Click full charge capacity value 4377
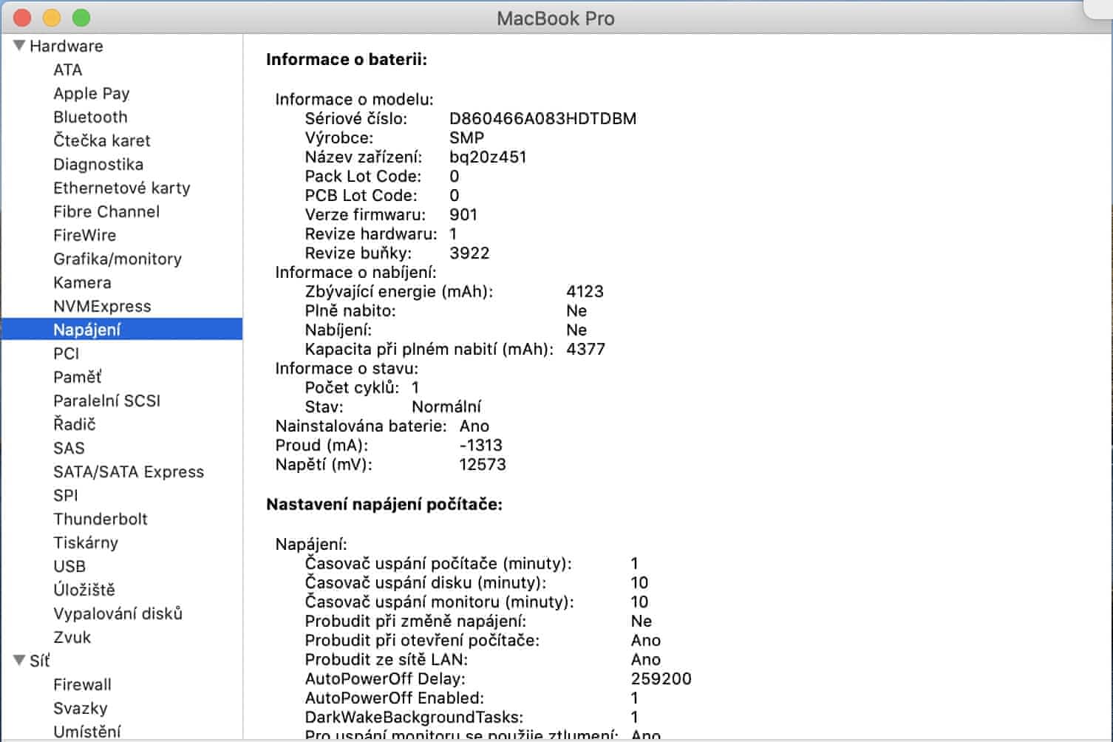The image size is (1113, 742). (x=585, y=349)
